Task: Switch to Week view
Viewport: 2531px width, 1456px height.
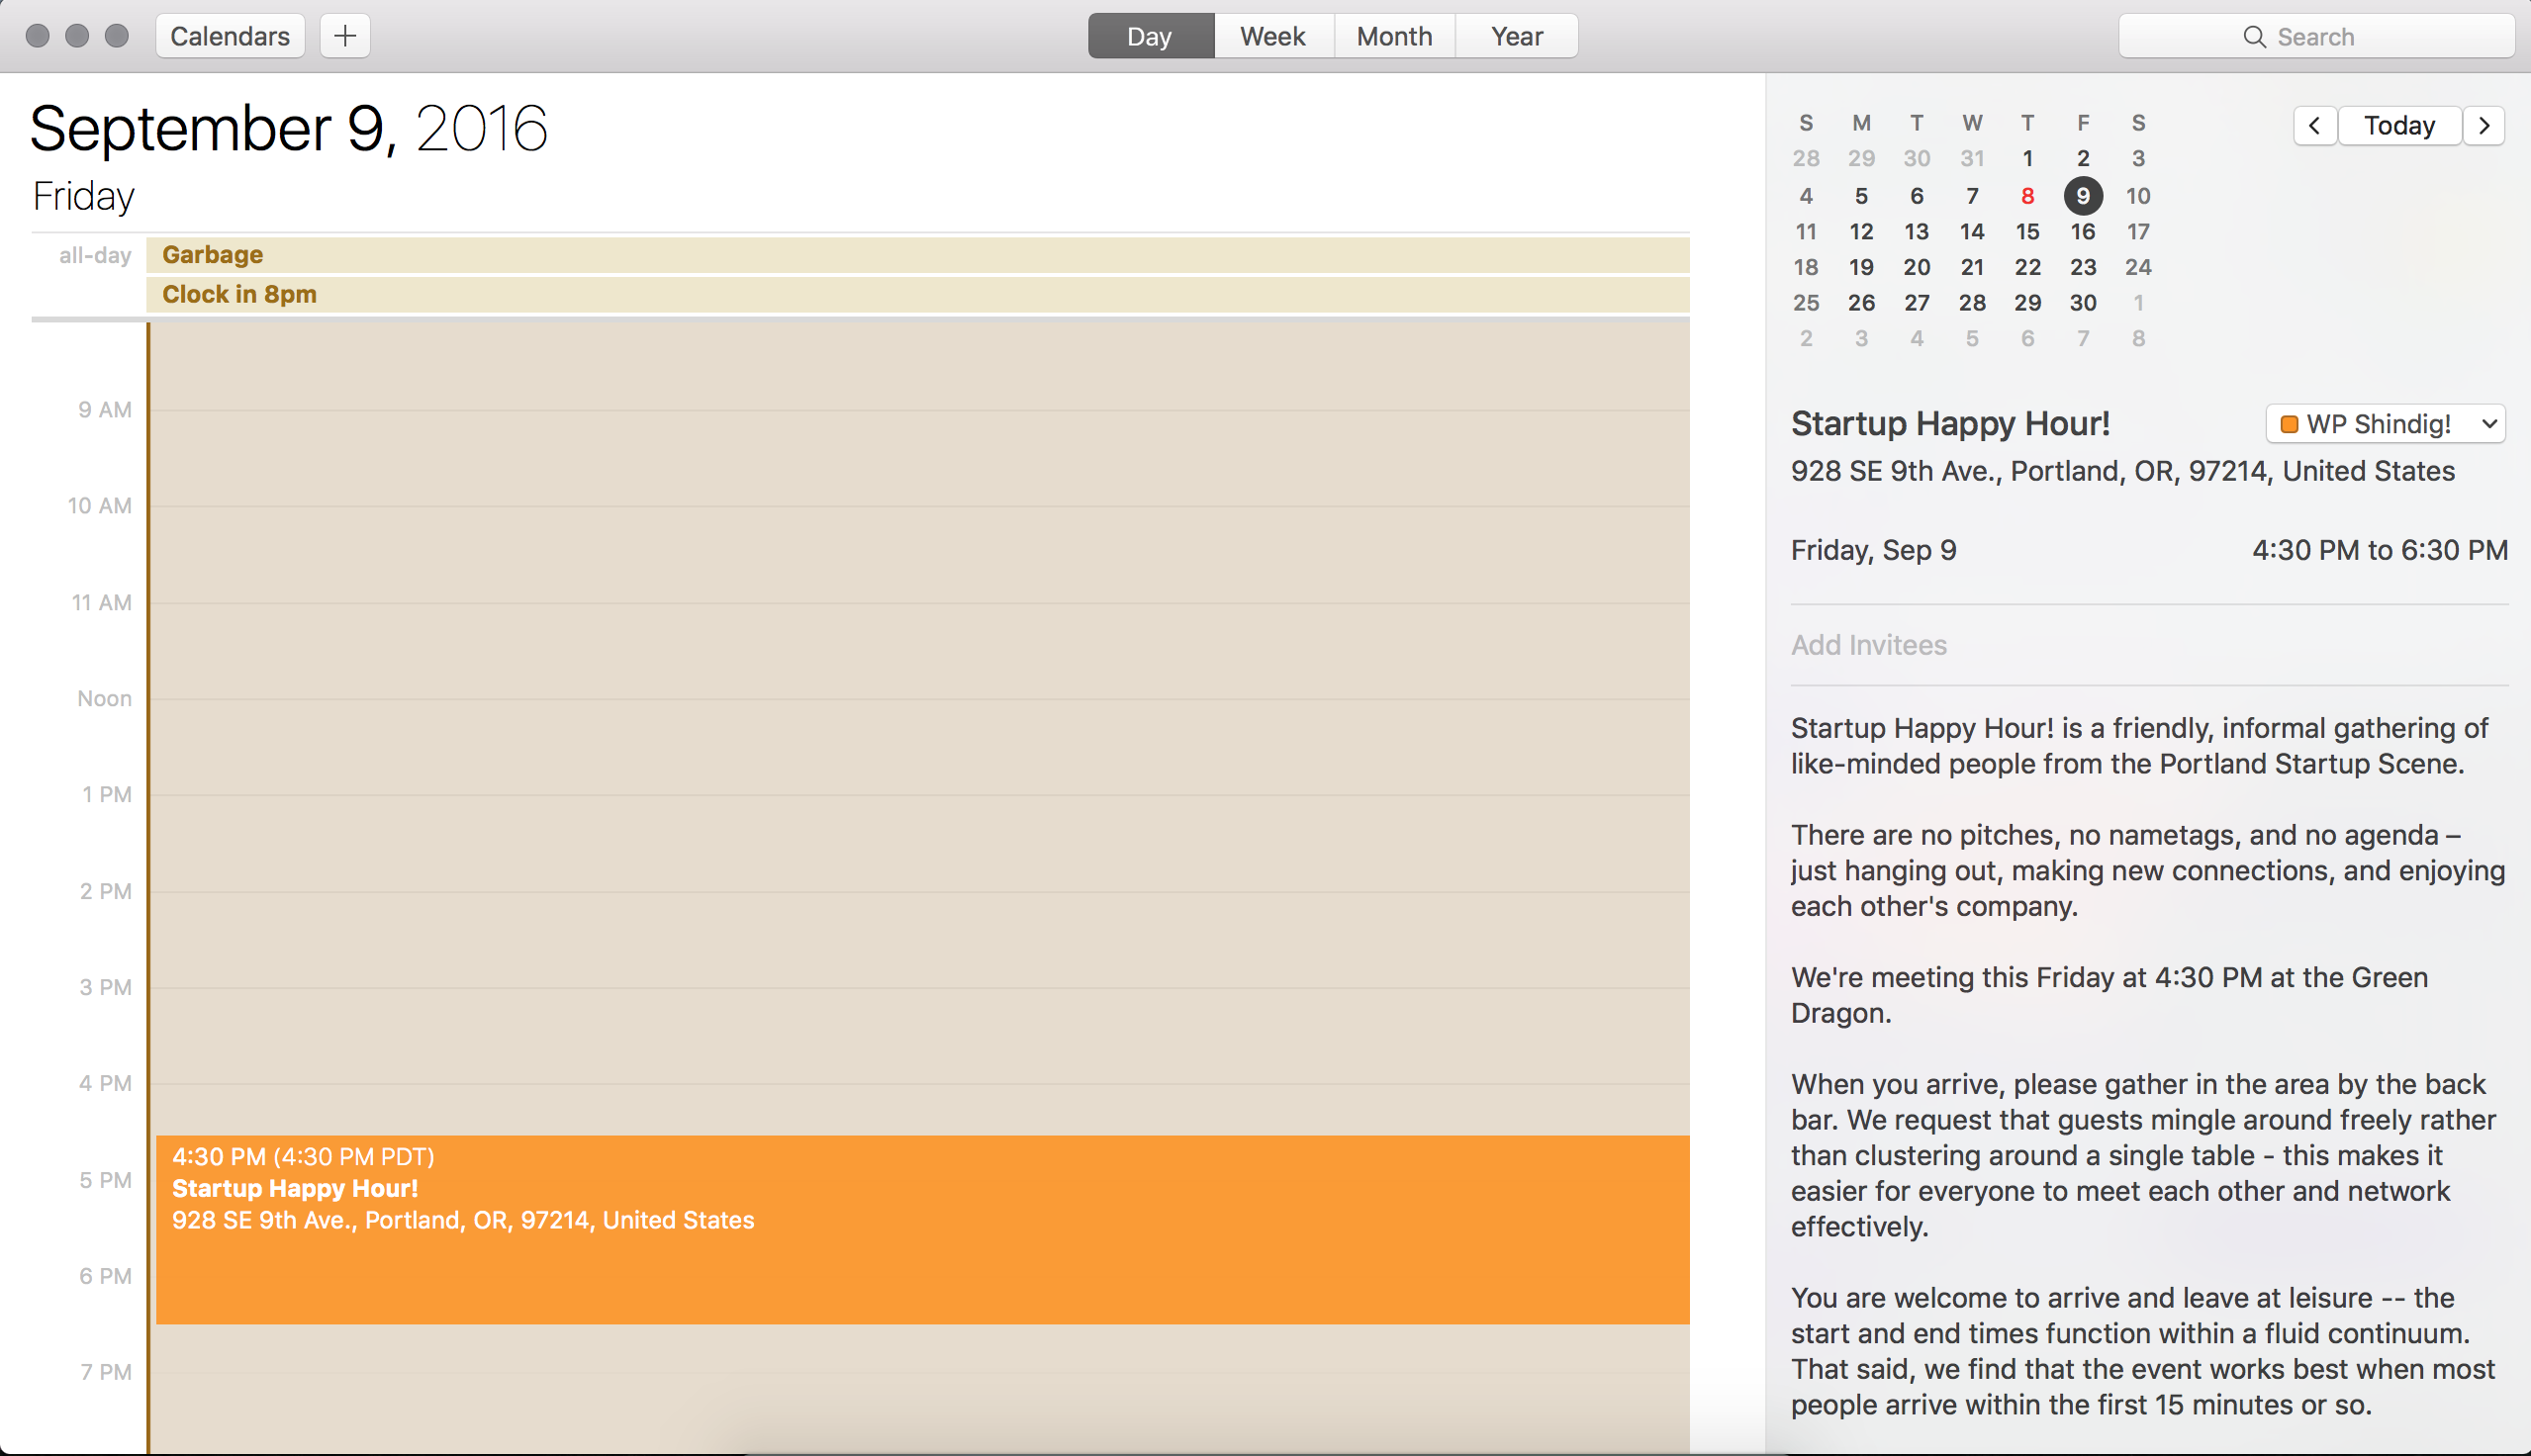Action: (1273, 36)
